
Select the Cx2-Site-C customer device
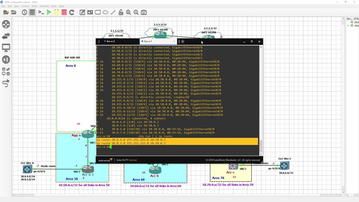[284, 166]
